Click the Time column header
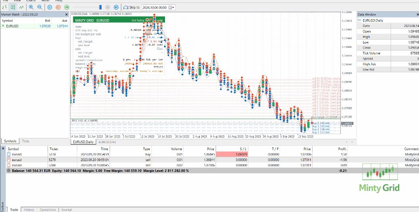This screenshot has height=212, width=419. pos(104,149)
